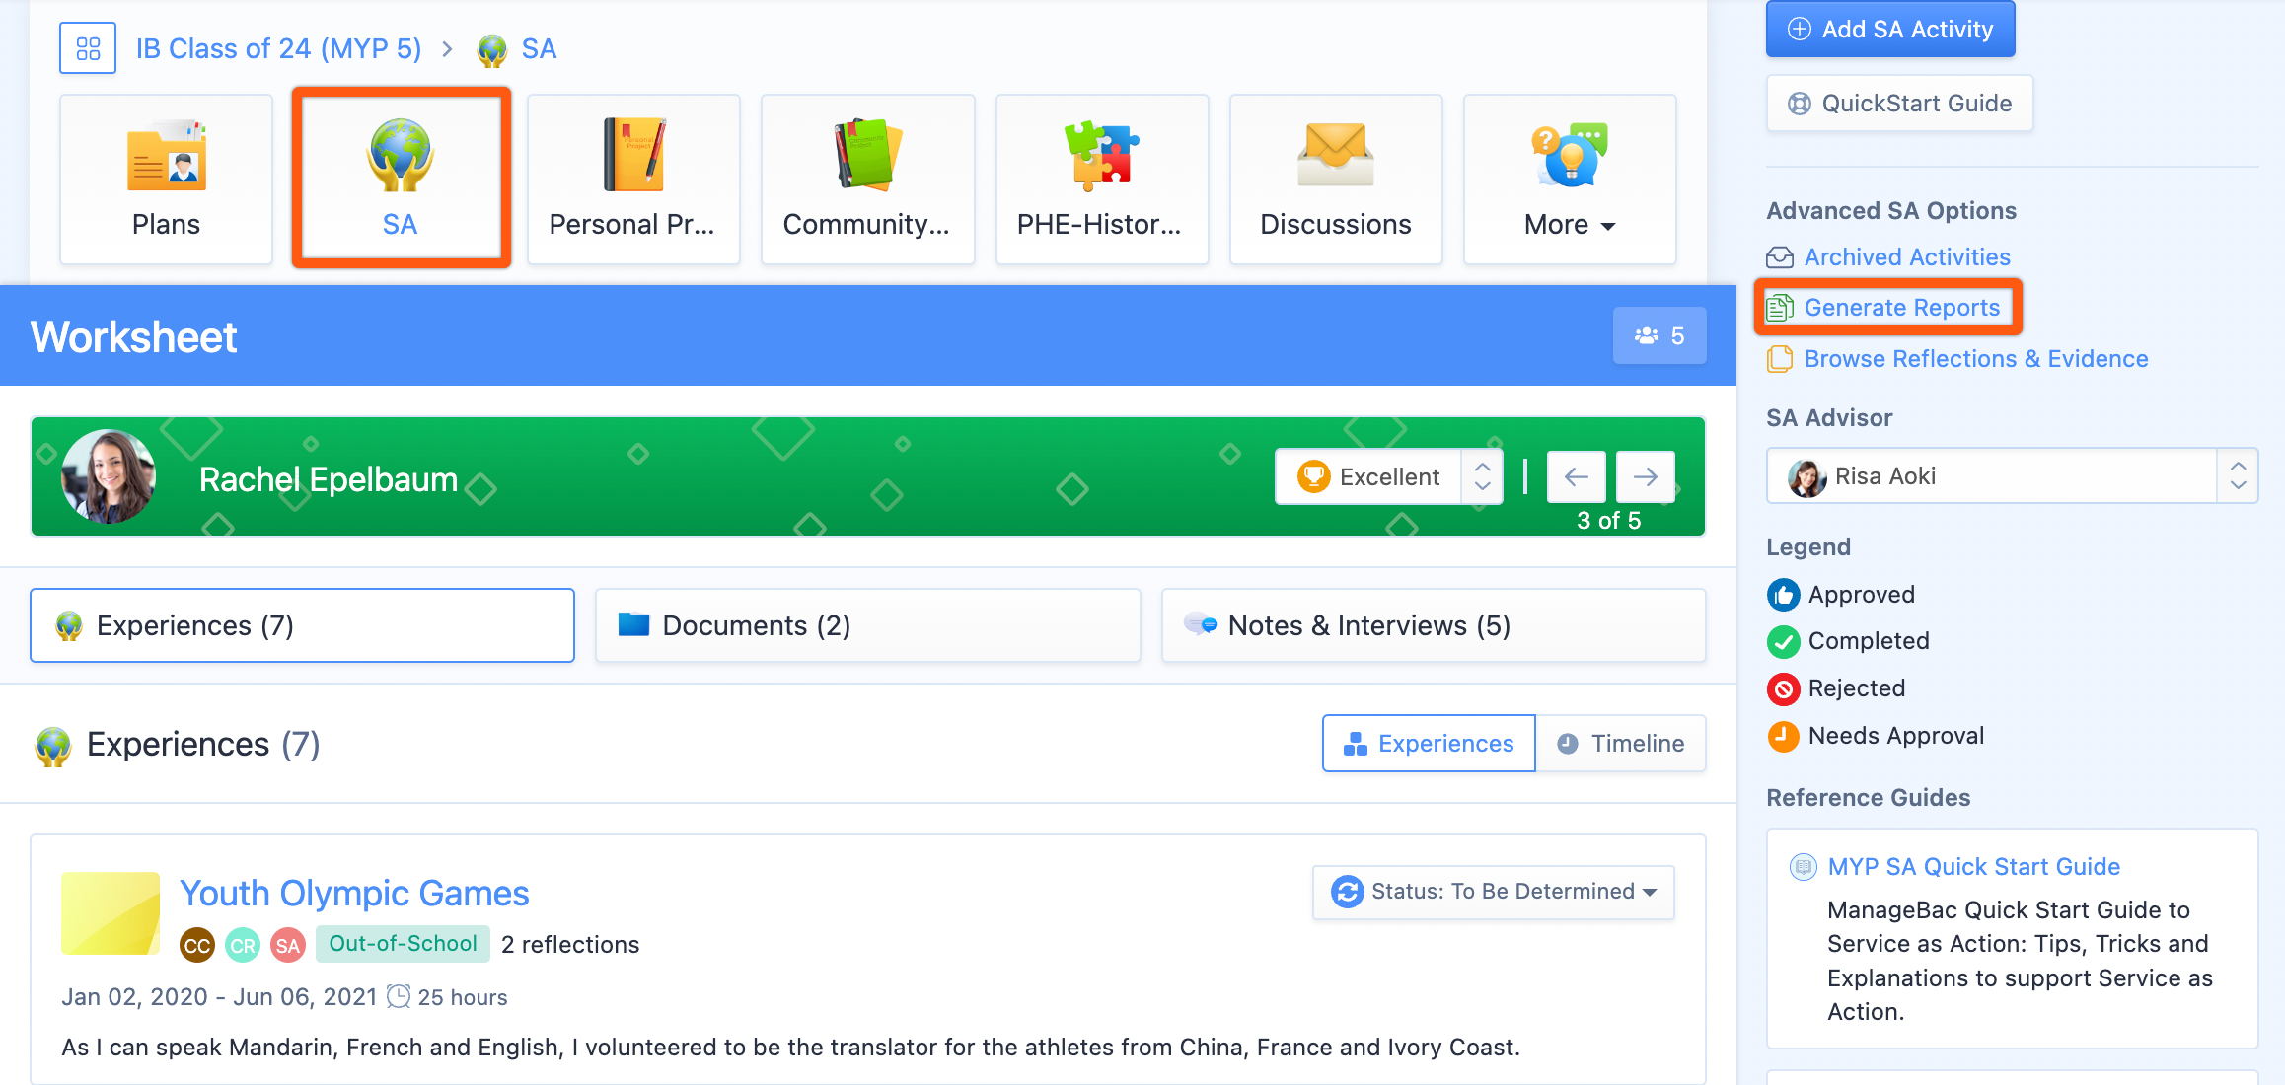Select Notes & Interviews (5) tab
Viewport: 2285px width, 1085px height.
click(x=1434, y=625)
